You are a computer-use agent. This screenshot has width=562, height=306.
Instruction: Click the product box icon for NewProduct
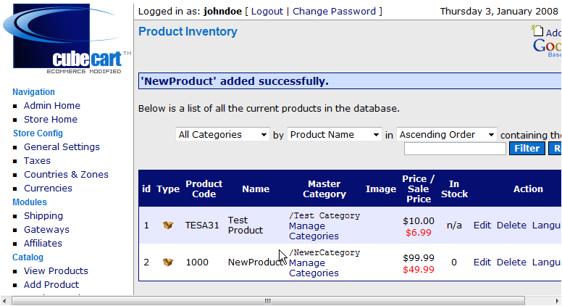pos(168,262)
